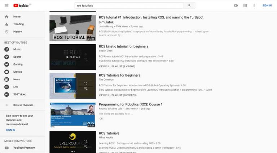View full playlist of 9 videos
Viewport: 277px width, 153px height.
(x=117, y=67)
